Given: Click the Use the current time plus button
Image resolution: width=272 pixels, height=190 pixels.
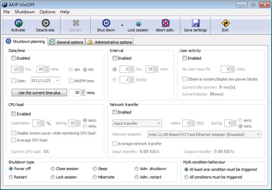Looking at the screenshot, I should click(39, 93).
